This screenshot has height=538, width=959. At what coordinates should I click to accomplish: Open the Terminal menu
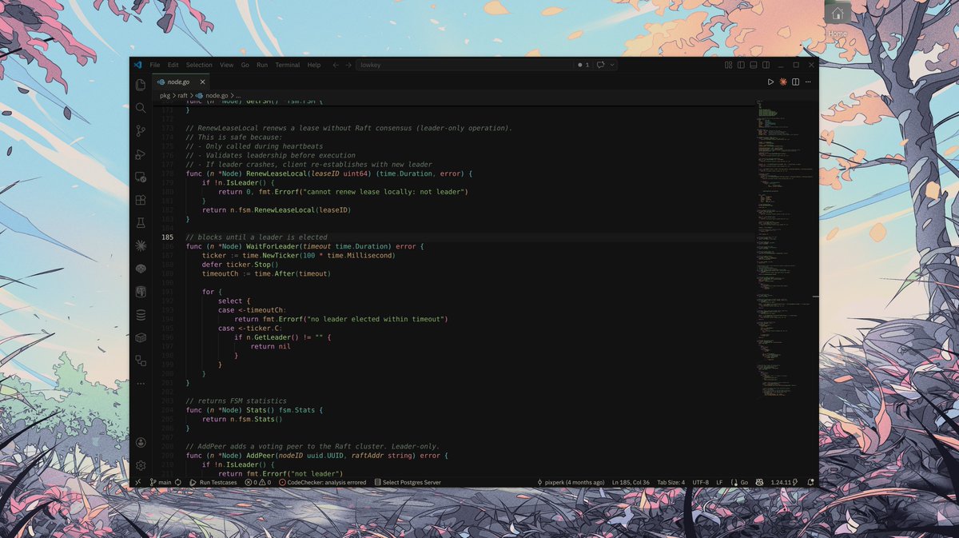click(288, 65)
